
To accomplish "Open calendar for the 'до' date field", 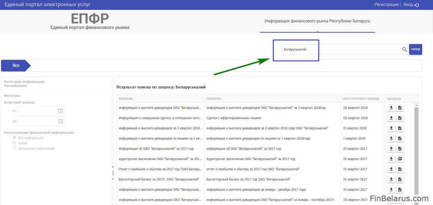I will click(x=60, y=121).
